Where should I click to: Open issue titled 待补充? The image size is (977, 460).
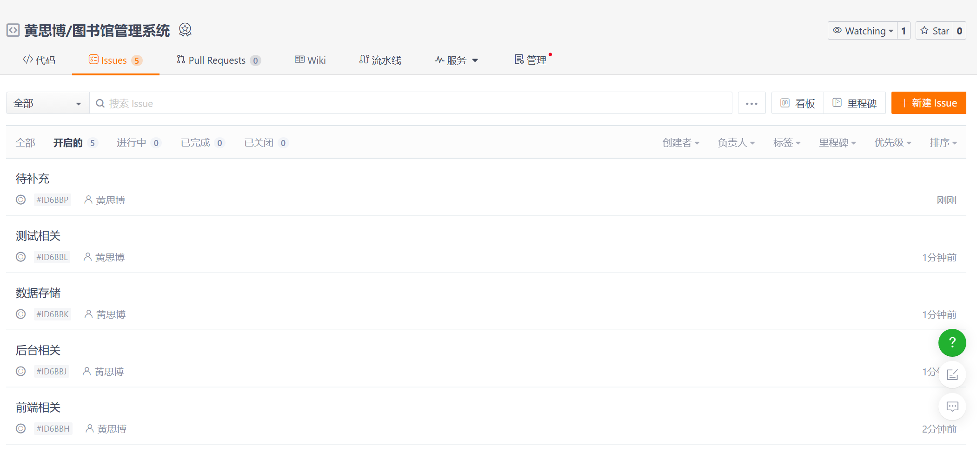[x=33, y=179]
